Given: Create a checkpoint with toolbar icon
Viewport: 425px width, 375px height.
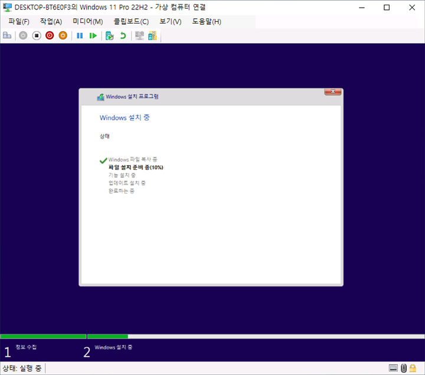Looking at the screenshot, I should click(110, 35).
